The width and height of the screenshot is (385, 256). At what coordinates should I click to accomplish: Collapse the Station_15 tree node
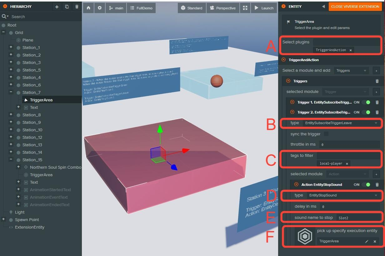[x=11, y=160]
